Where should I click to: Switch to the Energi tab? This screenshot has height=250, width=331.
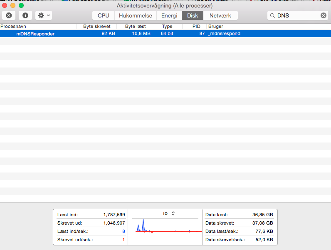click(169, 15)
